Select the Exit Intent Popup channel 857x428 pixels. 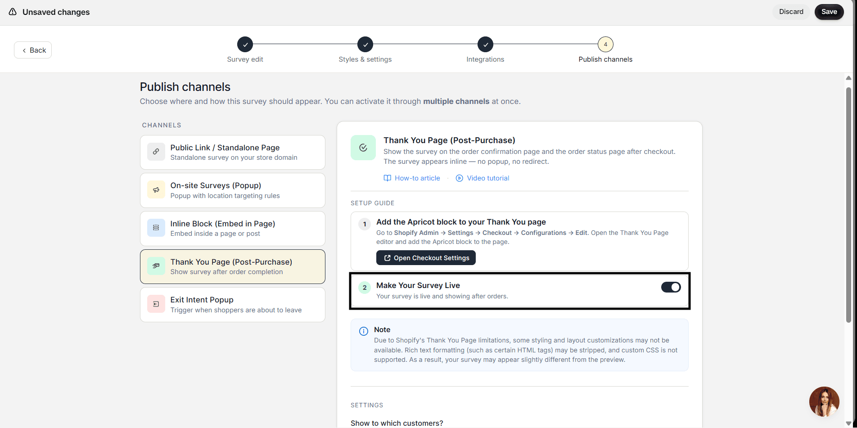point(233,305)
